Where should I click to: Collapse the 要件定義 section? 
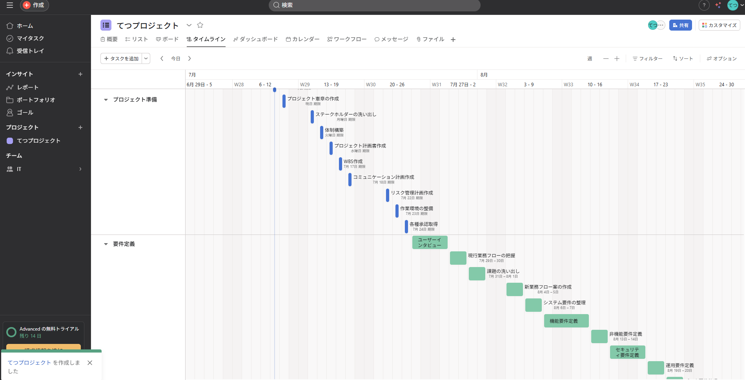click(106, 244)
